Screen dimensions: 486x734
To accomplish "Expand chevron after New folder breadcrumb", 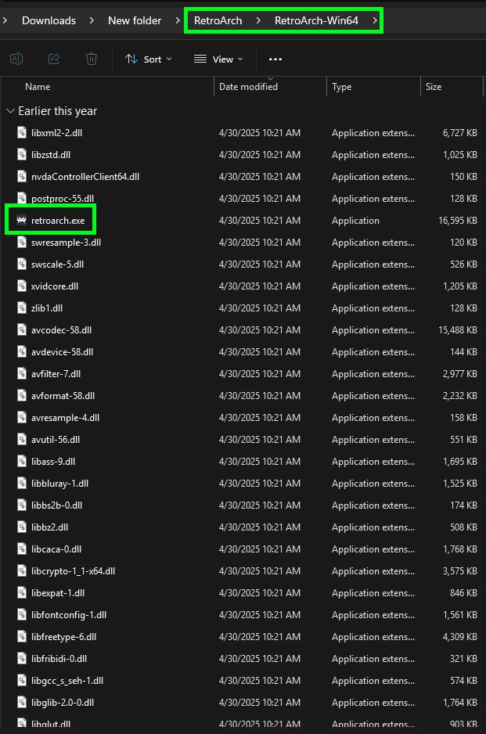I will pyautogui.click(x=178, y=20).
